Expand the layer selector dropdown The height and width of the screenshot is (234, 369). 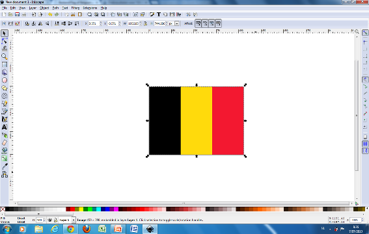point(74,220)
